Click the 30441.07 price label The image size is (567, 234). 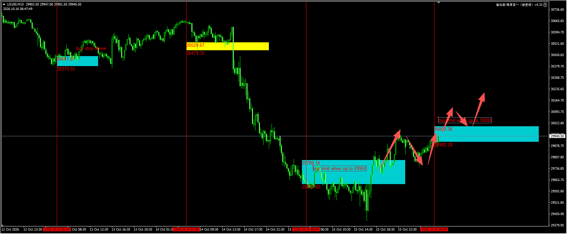(66, 59)
